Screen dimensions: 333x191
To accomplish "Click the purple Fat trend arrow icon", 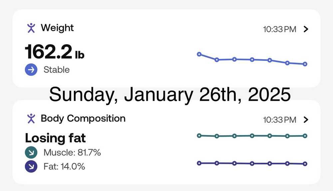I will tap(31, 166).
